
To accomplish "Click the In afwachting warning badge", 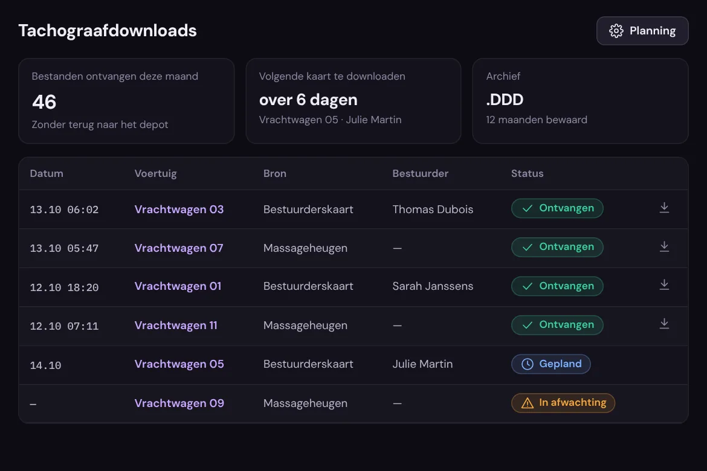I will point(563,403).
